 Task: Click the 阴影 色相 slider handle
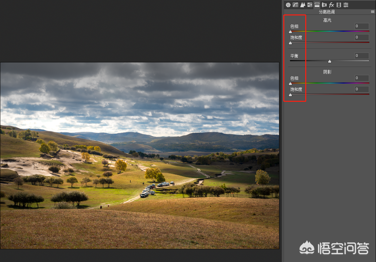(291, 84)
